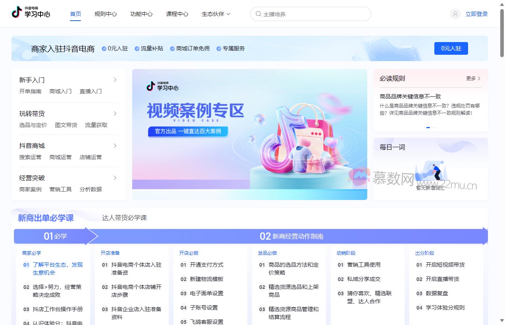The height and width of the screenshot is (325, 505).
Task: Select a pagination dot under the 必读规则 card
Action: 428,128
